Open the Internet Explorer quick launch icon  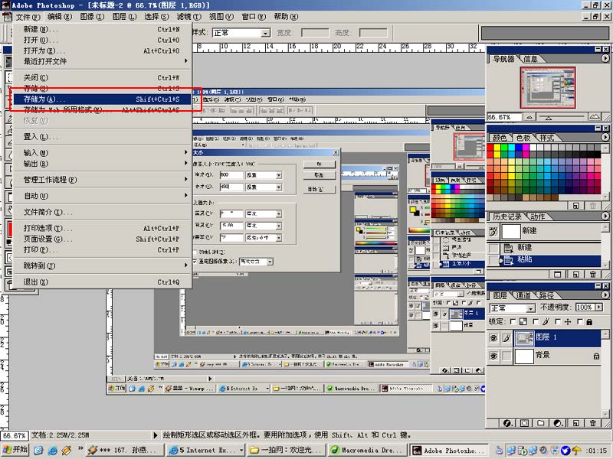[52, 450]
